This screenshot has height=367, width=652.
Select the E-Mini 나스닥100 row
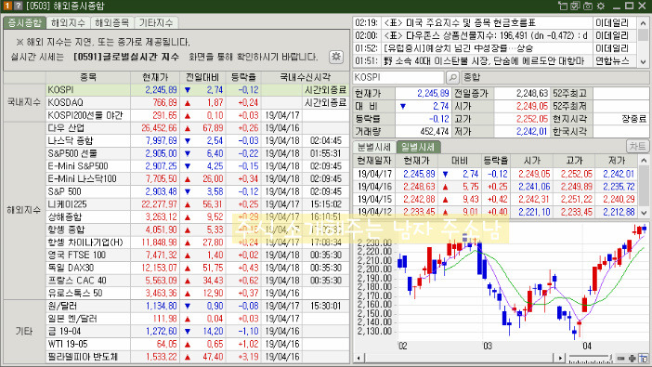197,179
